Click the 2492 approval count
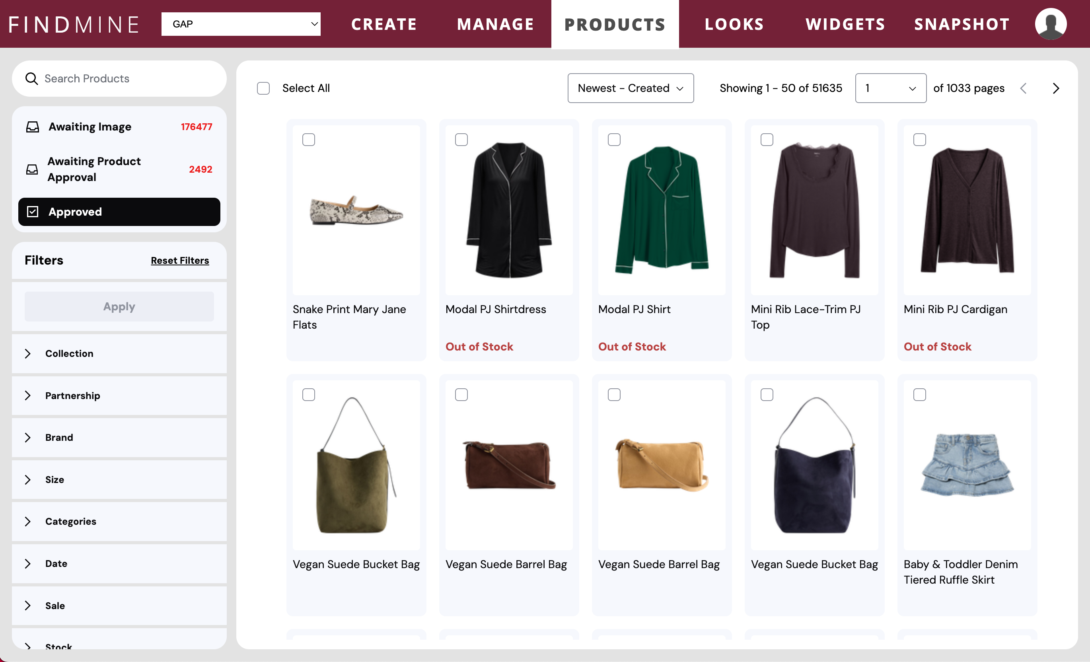The image size is (1090, 662). [x=200, y=169]
